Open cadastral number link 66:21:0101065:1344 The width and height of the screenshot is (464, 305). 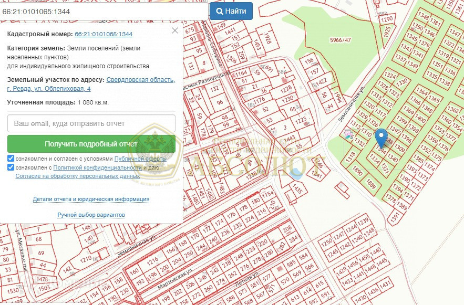pyautogui.click(x=104, y=34)
